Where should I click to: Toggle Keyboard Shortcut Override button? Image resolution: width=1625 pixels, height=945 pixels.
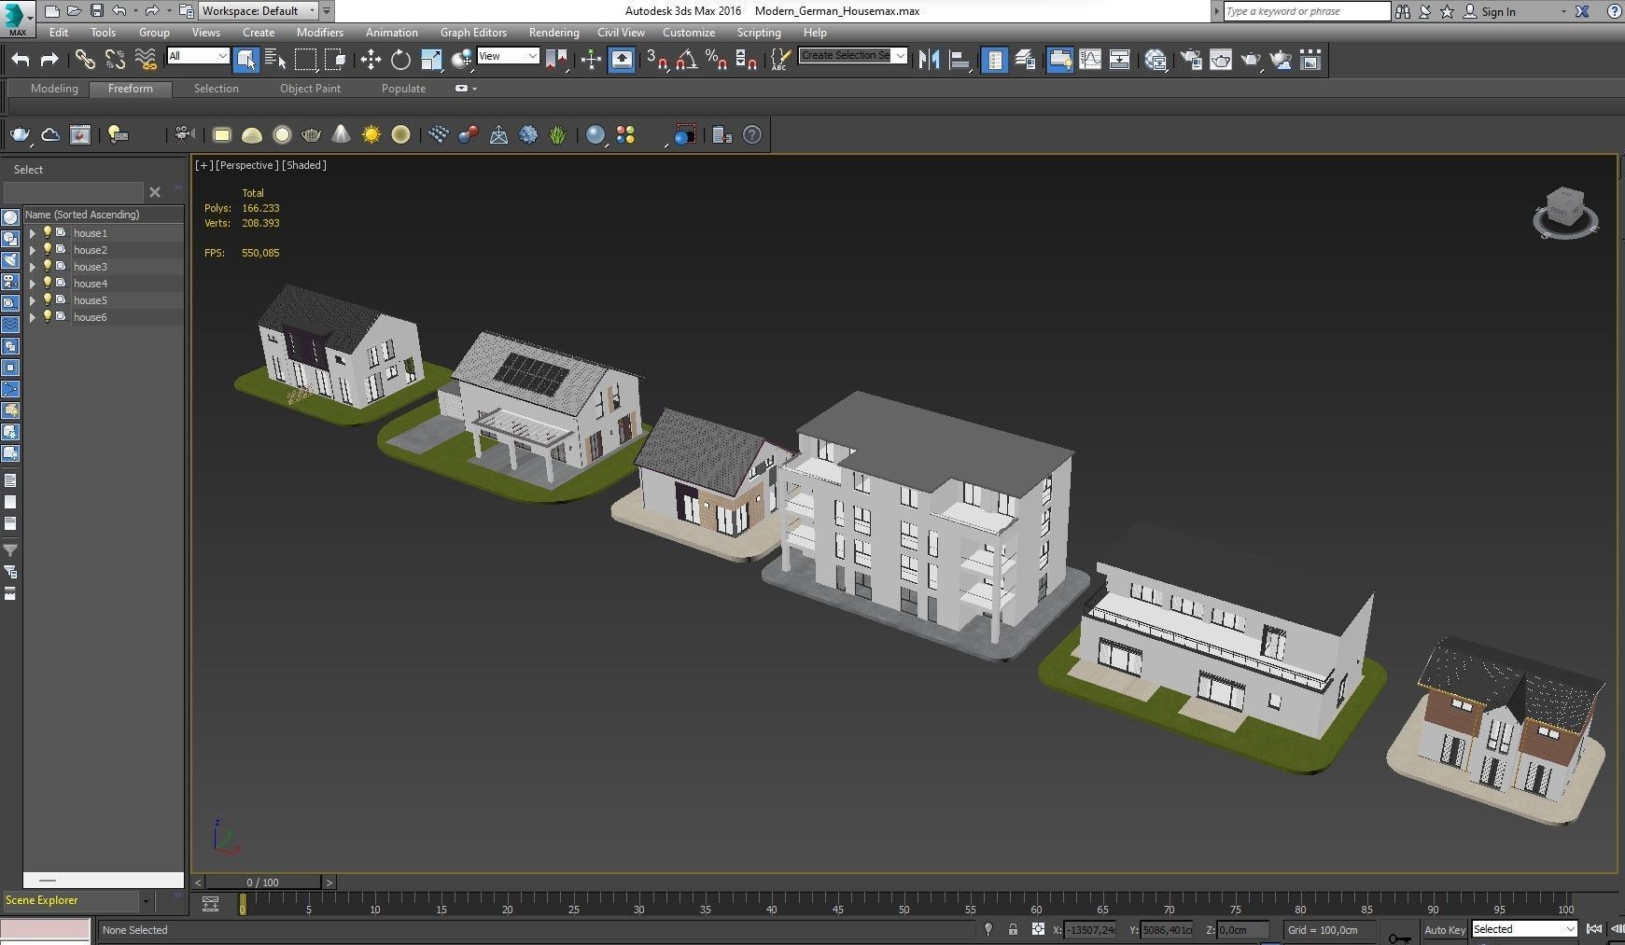pyautogui.click(x=622, y=60)
